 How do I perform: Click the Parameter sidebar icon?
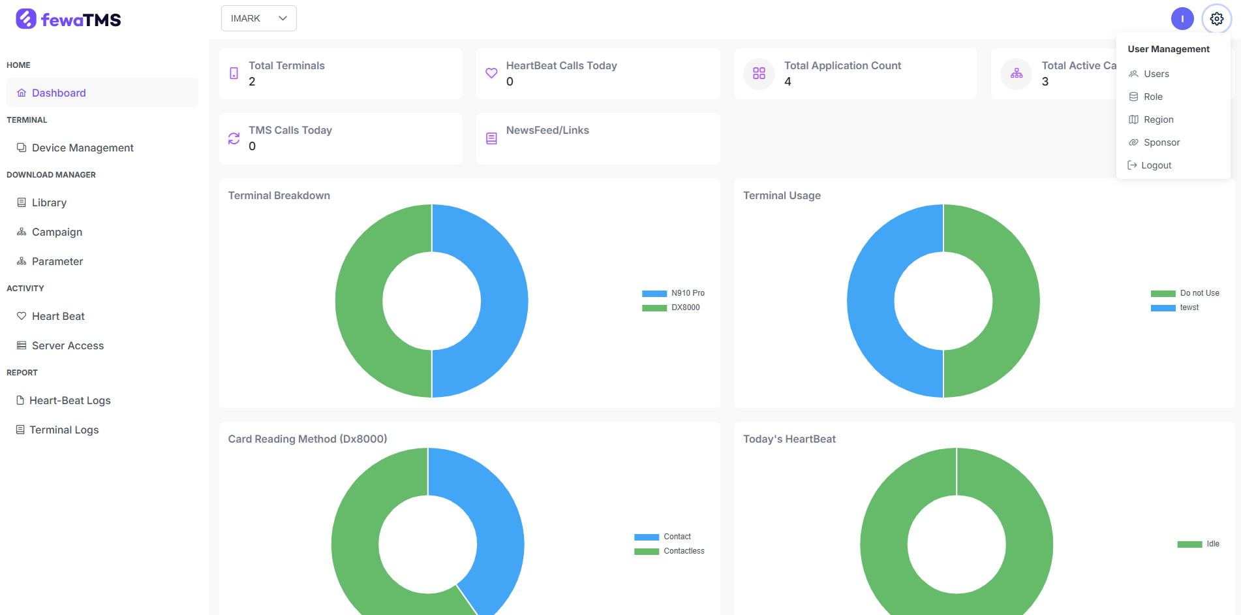[22, 261]
